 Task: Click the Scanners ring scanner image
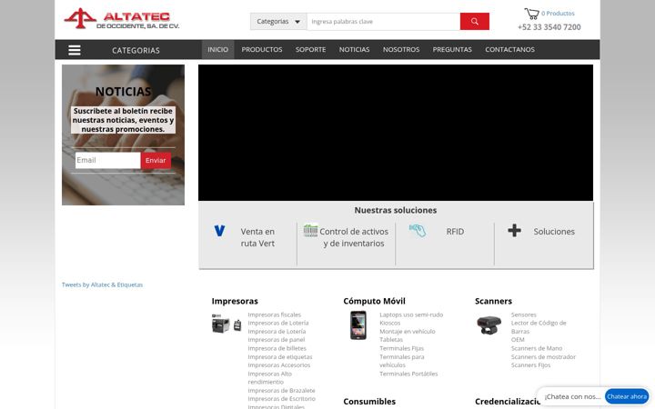tap(489, 324)
